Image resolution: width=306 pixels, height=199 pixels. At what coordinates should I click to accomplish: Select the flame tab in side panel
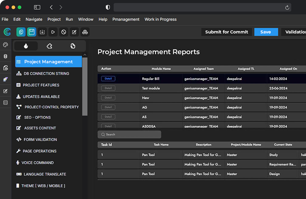pos(26,46)
